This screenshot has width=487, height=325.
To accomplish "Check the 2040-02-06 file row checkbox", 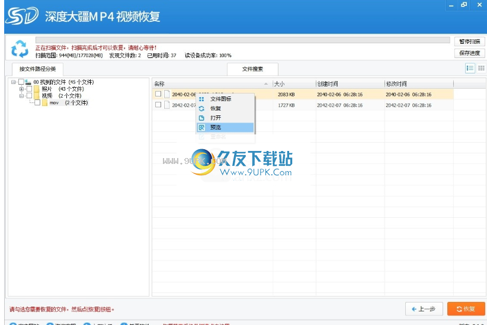I will pos(158,94).
